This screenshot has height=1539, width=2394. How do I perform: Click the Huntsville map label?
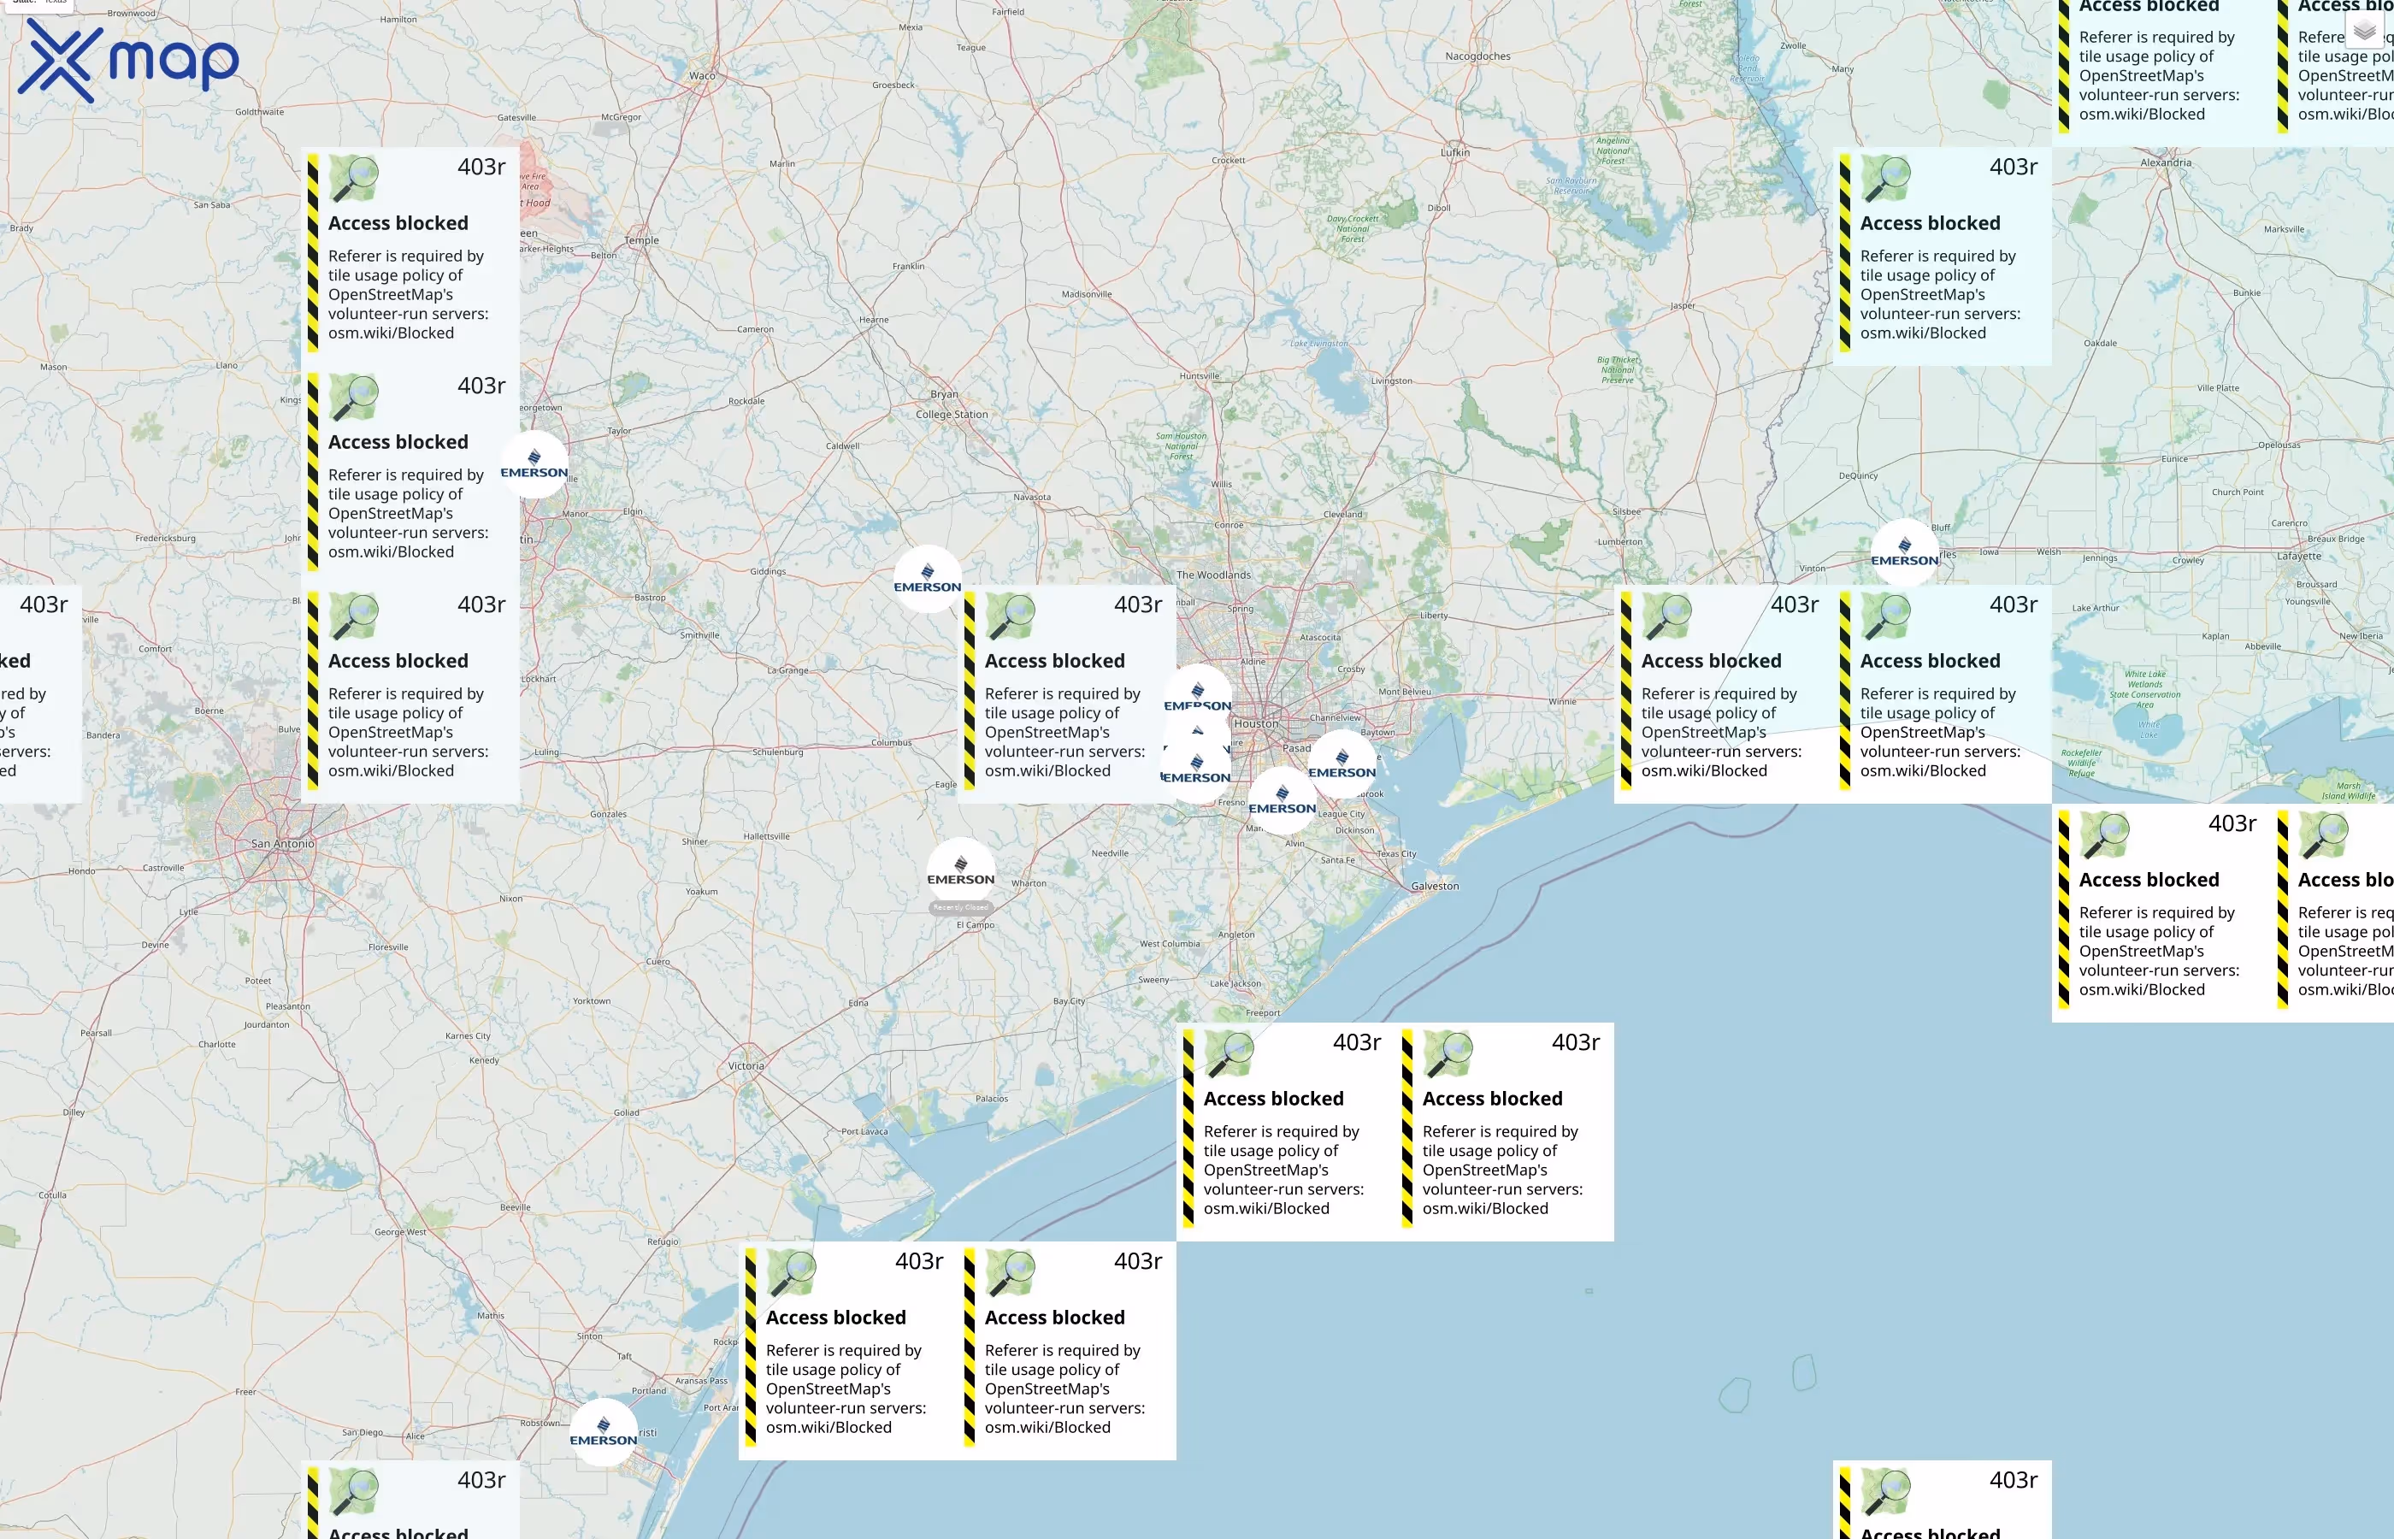coord(1199,375)
